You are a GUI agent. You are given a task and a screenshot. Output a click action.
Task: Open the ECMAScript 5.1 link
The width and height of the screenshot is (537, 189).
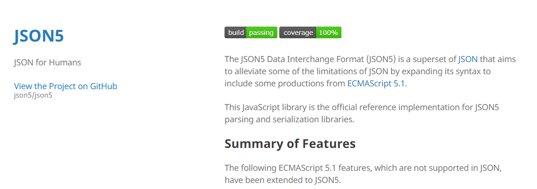coord(376,84)
